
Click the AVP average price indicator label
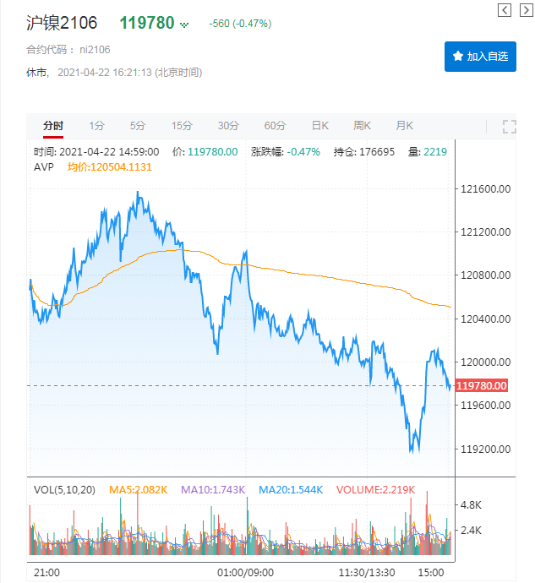45,166
